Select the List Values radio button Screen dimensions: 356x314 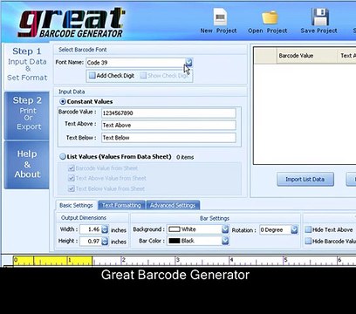63,157
